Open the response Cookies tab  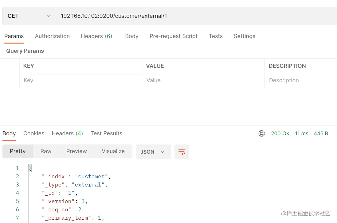pos(34,133)
